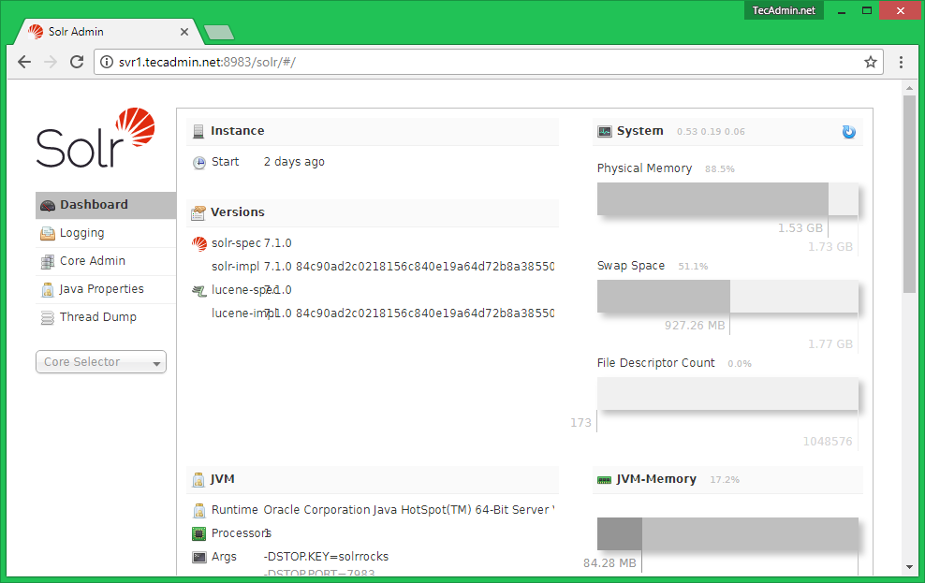Click the Instance section header
Screen dimensions: 925x583
pyautogui.click(x=373, y=131)
